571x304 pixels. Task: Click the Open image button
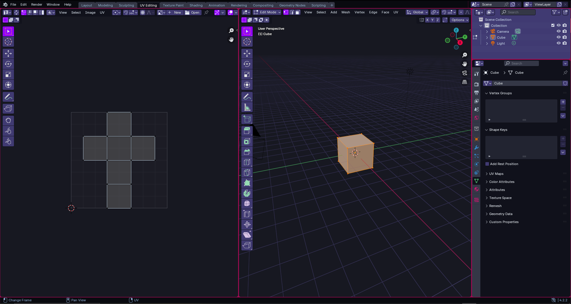[x=192, y=12]
